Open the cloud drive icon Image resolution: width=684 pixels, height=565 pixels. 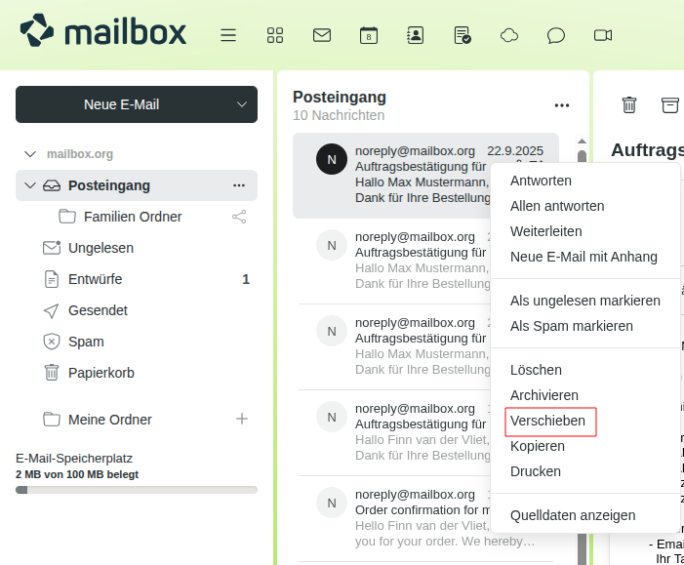coord(509,35)
